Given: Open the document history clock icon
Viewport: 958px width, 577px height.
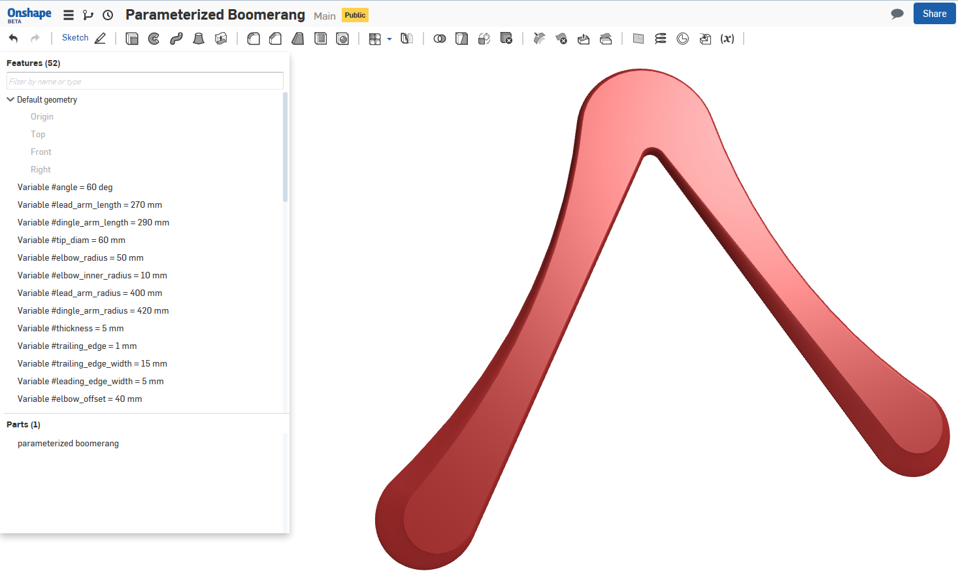Looking at the screenshot, I should (108, 15).
